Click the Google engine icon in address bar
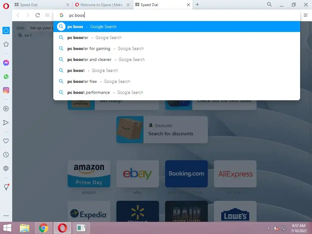312x234 pixels. pyautogui.click(x=62, y=15)
